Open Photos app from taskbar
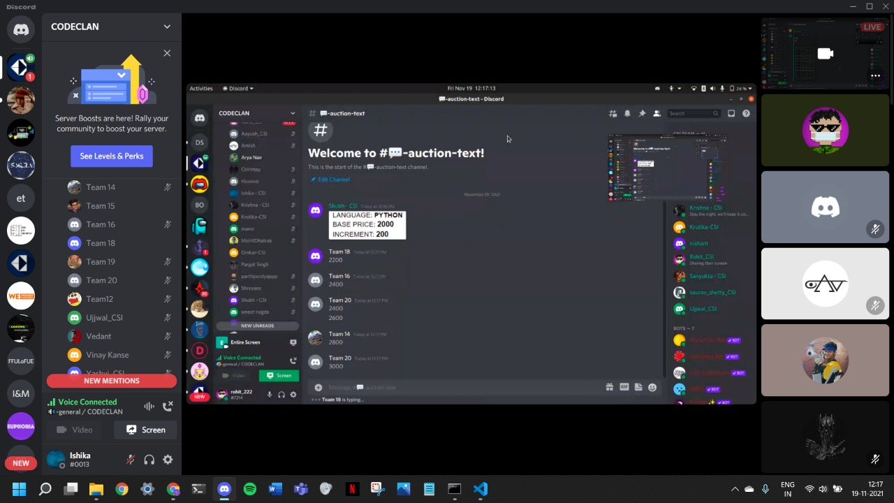 404,489
